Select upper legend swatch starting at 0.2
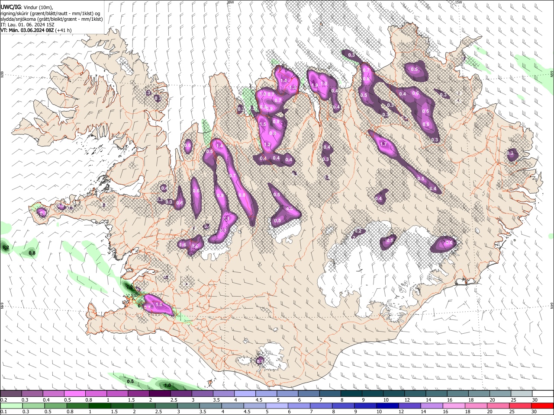 (11, 394)
